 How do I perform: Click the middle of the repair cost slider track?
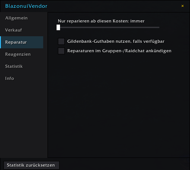[x=108, y=27]
